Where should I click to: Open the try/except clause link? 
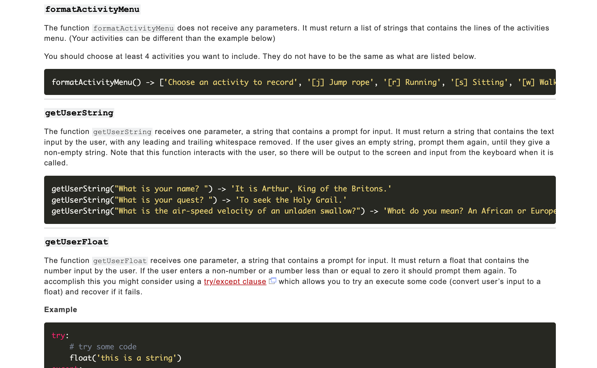pyautogui.click(x=235, y=281)
